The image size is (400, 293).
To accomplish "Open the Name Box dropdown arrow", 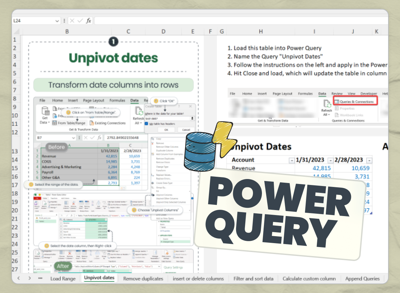I will click(x=58, y=20).
